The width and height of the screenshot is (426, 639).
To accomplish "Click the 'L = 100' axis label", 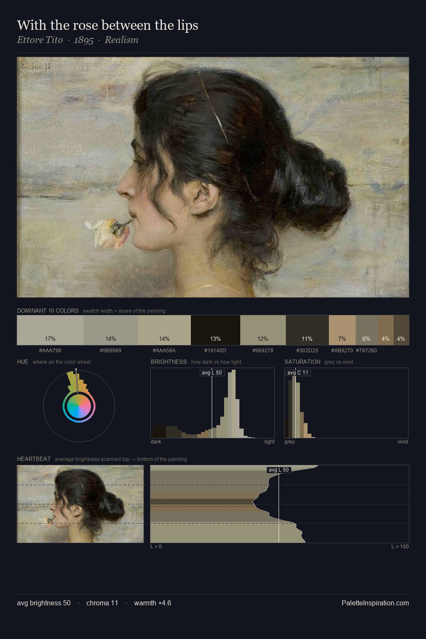I will coord(400,547).
